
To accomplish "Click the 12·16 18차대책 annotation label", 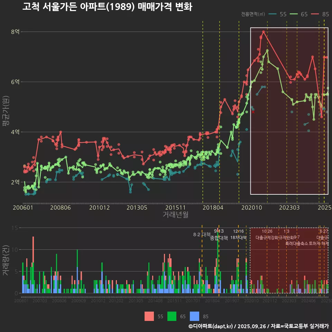I will click(x=238, y=234).
